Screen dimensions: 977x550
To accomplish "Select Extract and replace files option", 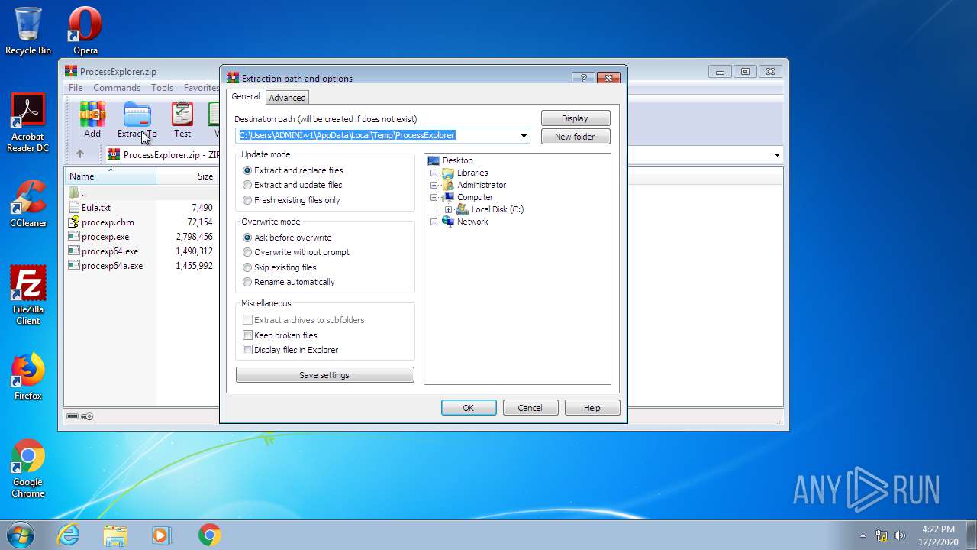I will [292, 170].
